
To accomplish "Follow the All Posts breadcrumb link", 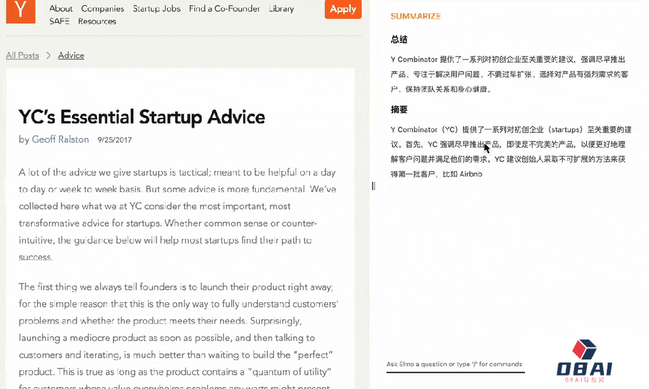I will point(22,55).
